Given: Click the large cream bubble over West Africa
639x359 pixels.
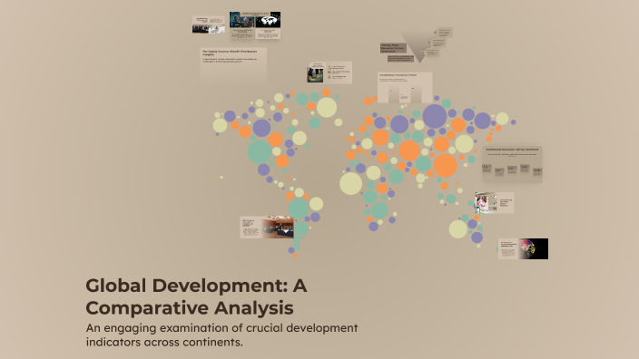Looking at the screenshot, I should pos(351,183).
